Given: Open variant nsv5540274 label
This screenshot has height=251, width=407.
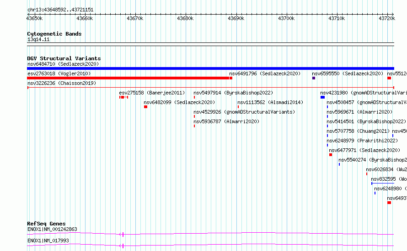Looking at the screenshot, I should tap(373, 160).
